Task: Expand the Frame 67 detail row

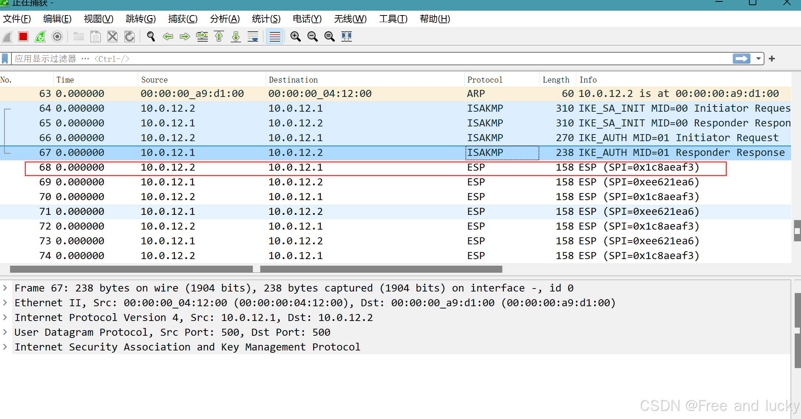Action: pos(5,288)
